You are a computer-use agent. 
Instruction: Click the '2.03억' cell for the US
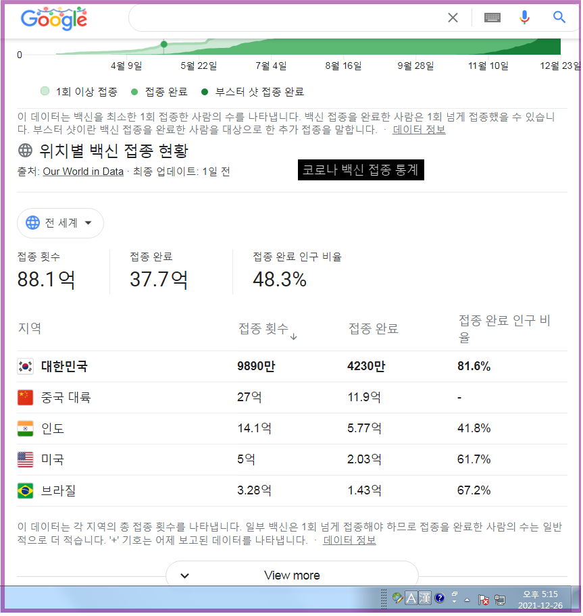(x=365, y=460)
